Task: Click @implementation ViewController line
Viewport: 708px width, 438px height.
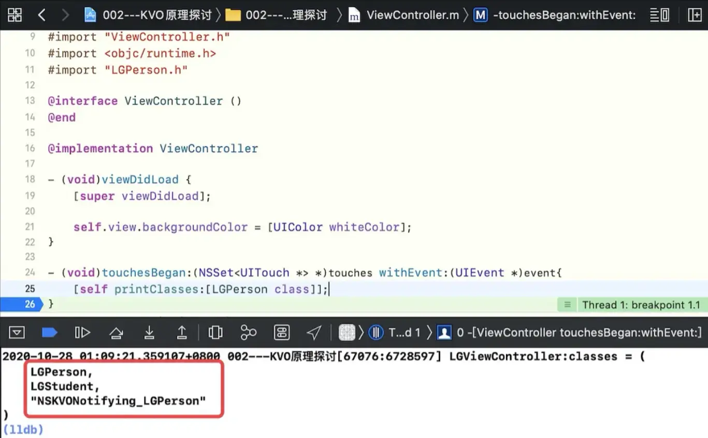Action: (x=153, y=148)
